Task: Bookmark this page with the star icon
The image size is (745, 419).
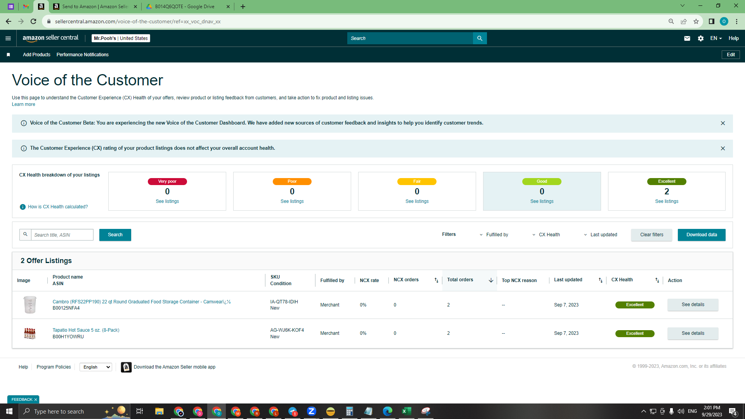Action: (696, 22)
